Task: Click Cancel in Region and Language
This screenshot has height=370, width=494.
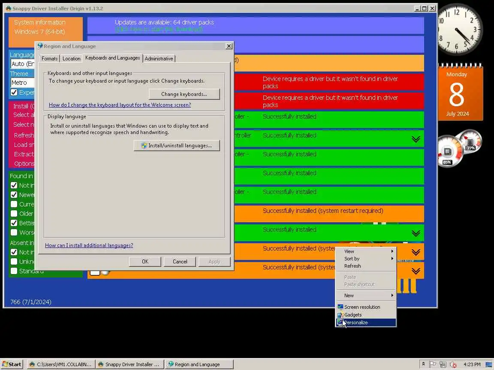Action: click(180, 262)
